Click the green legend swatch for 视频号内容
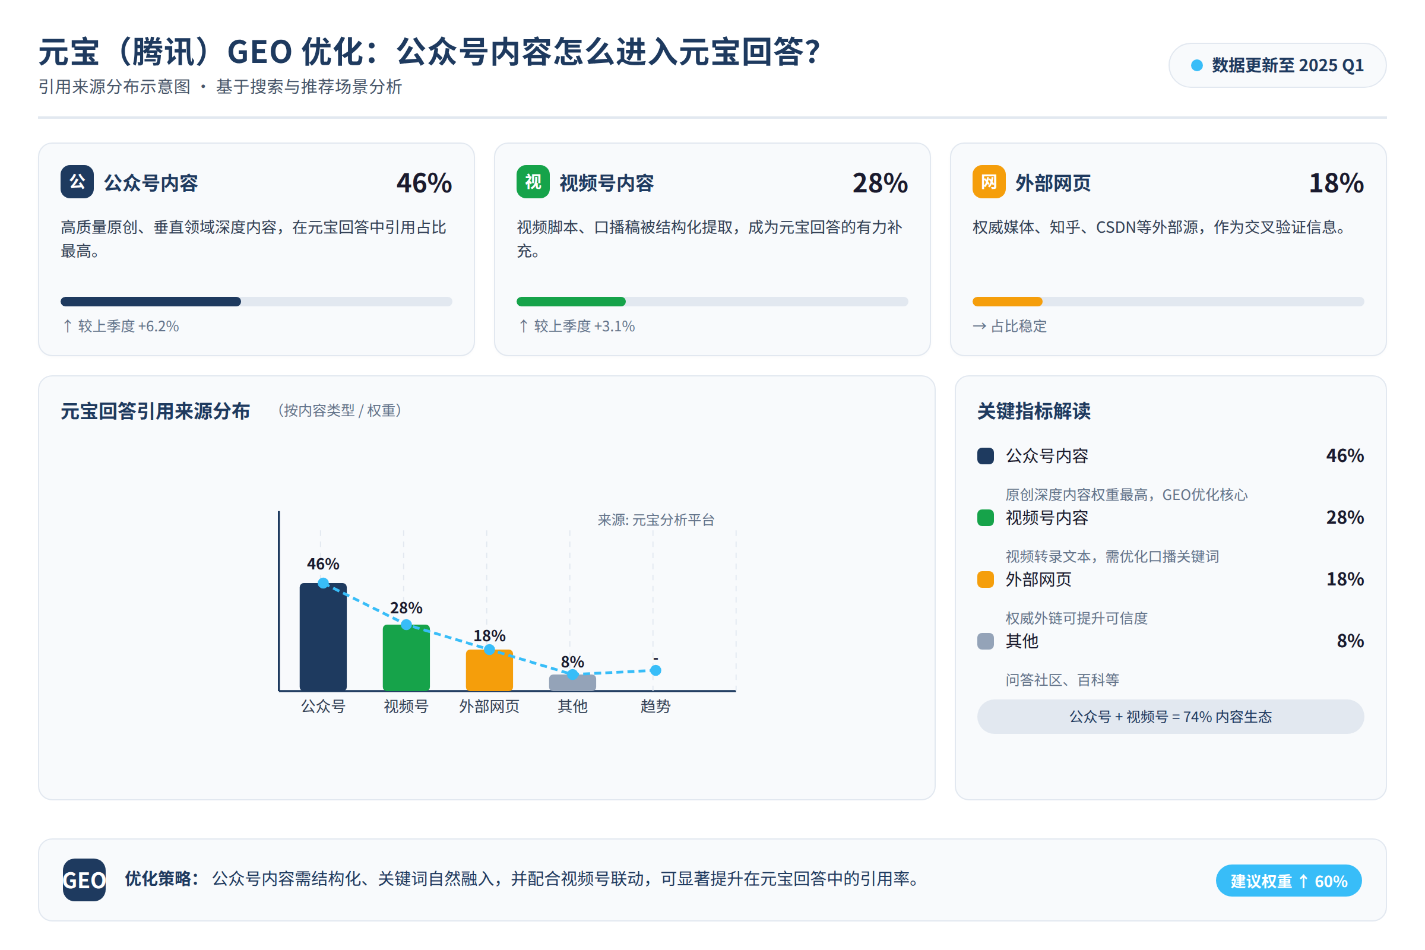This screenshot has height=950, width=1425. [986, 518]
